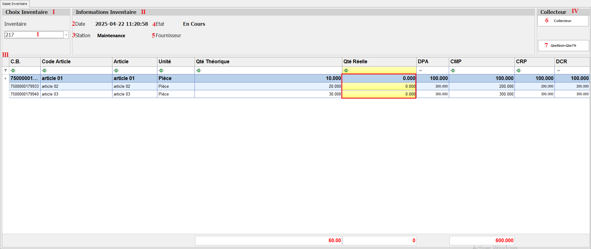
Task: Select the article 03 row barcode cell
Action: pyautogui.click(x=24, y=94)
